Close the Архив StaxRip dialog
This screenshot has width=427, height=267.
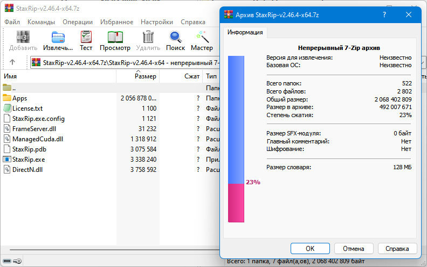pos(409,15)
